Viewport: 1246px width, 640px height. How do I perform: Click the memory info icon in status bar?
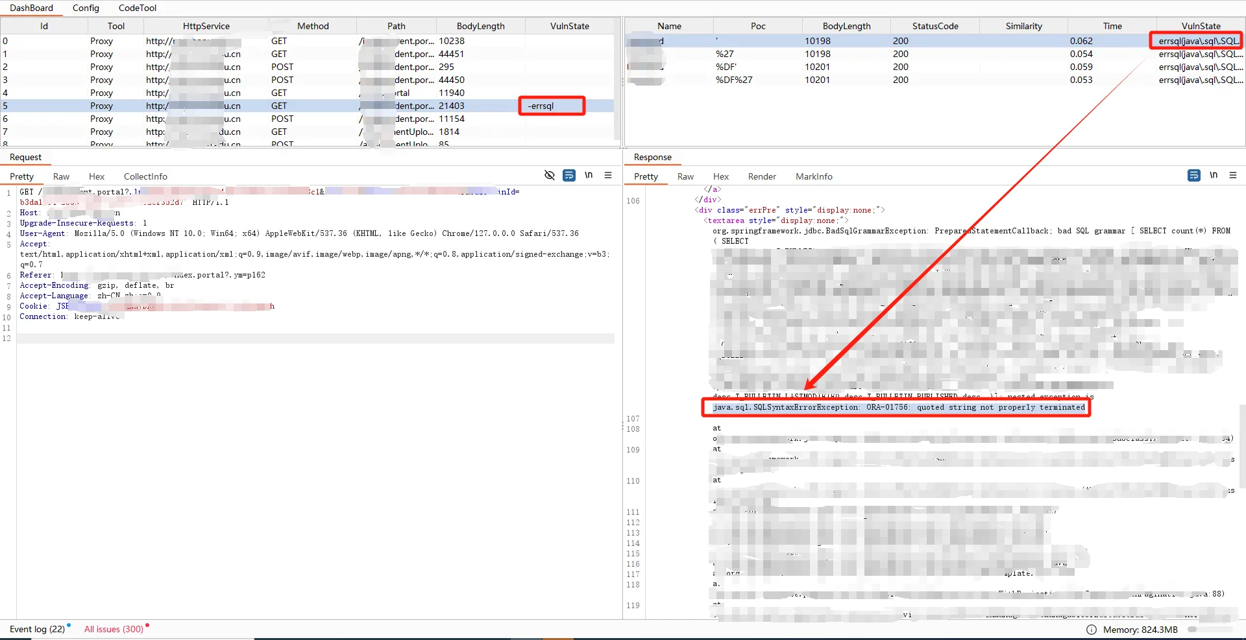point(1092,630)
